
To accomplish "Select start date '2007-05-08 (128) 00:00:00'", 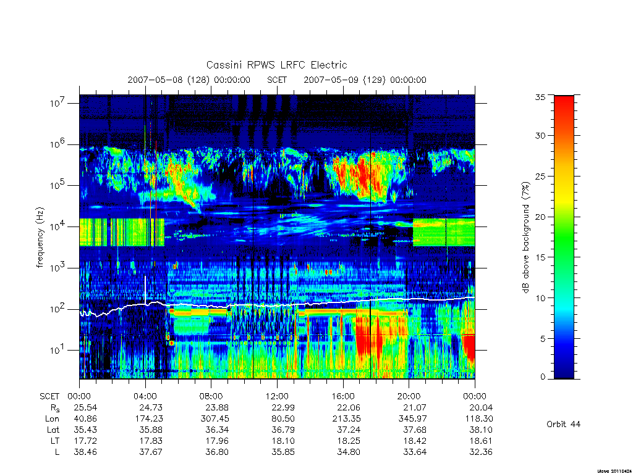I will (189, 80).
